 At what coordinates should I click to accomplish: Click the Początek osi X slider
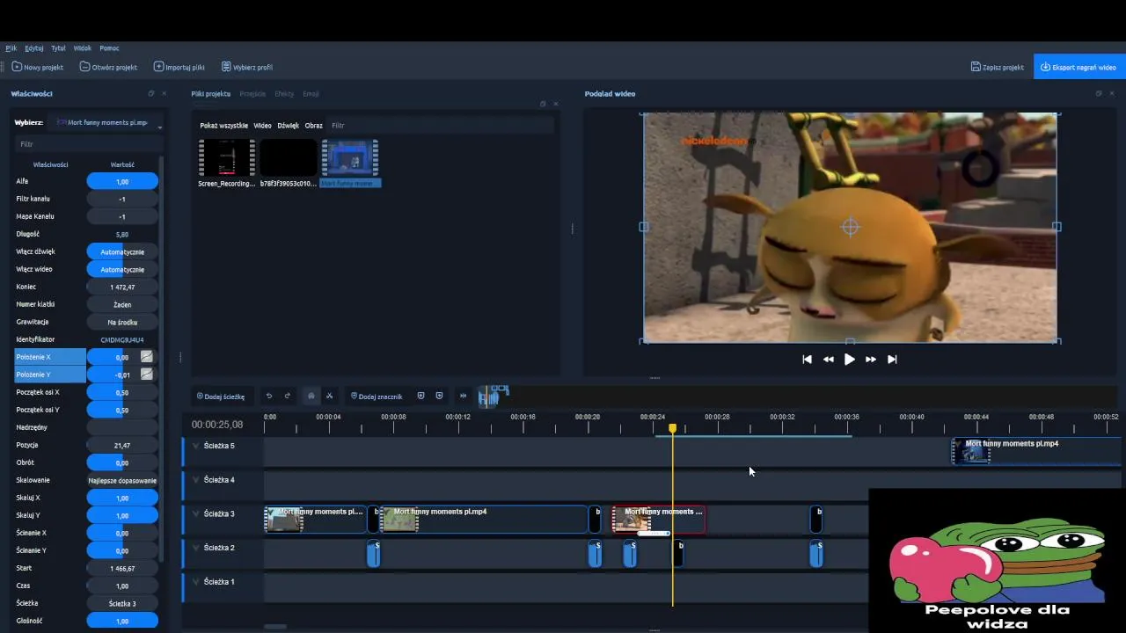pos(122,392)
